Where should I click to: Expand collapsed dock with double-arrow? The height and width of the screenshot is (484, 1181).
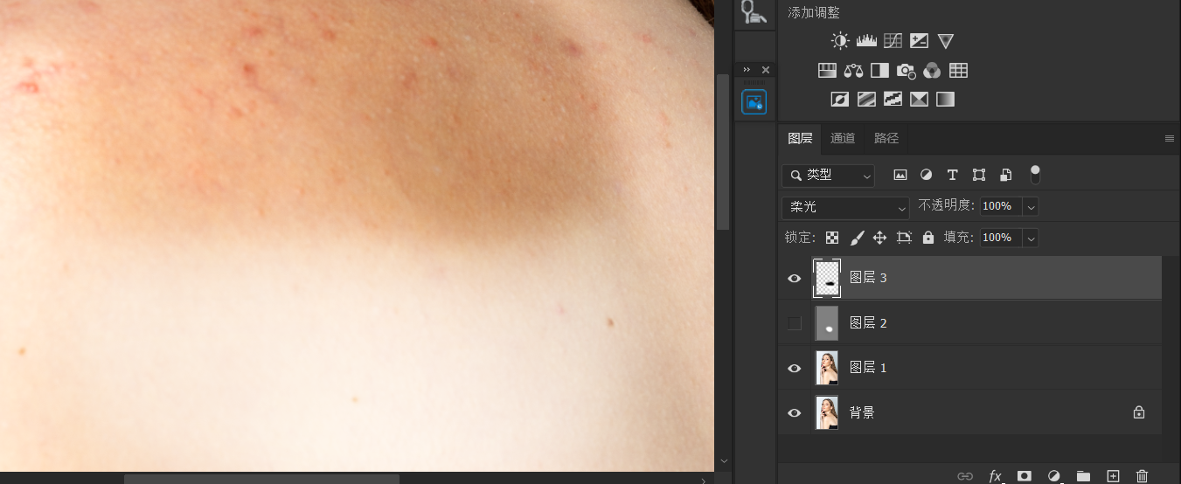tap(747, 70)
